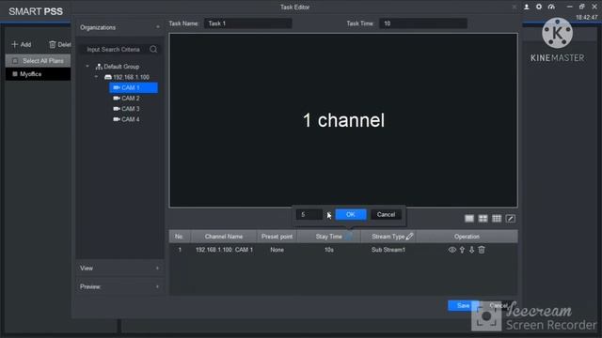The image size is (602, 338).
Task: Select the nine-window layout icon
Action: pos(497,219)
